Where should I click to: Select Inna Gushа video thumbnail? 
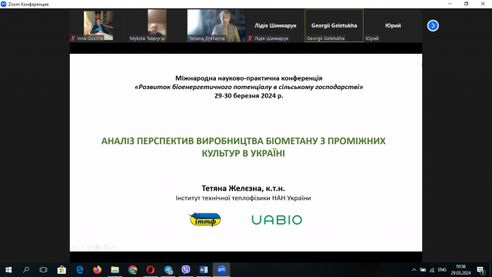(x=98, y=25)
